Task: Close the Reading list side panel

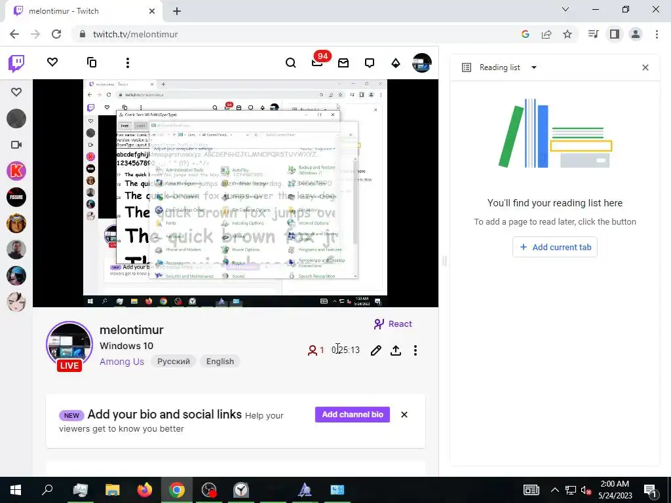Action: (x=645, y=67)
